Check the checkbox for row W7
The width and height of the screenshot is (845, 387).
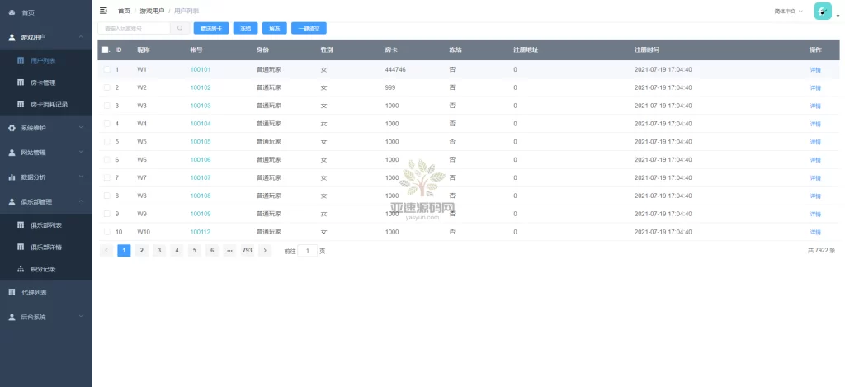tap(106, 177)
